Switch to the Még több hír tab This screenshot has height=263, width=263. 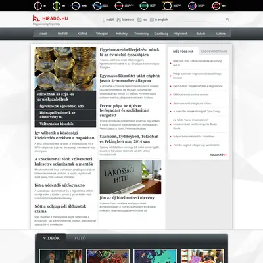(x=183, y=51)
